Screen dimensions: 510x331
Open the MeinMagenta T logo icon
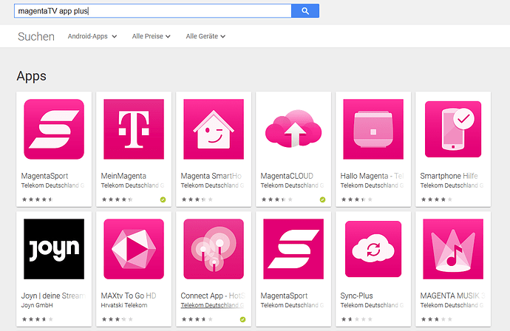pyautogui.click(x=134, y=129)
